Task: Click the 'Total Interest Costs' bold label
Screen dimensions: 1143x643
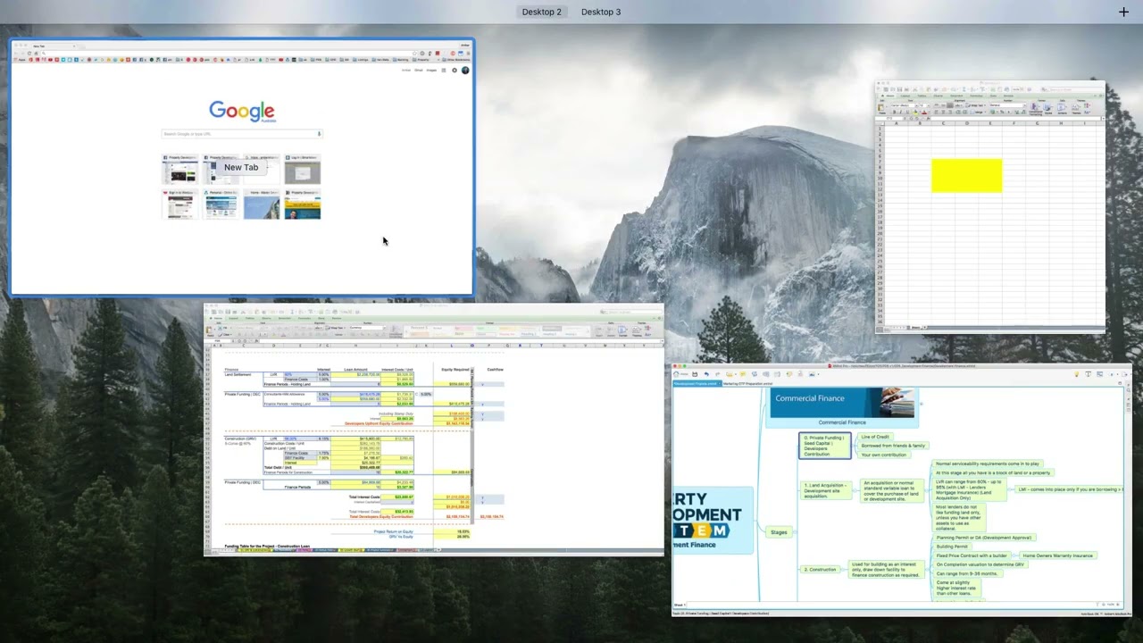Action: (x=366, y=497)
